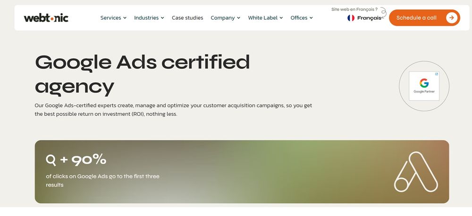
Task: Click the French flag icon
Action: click(351, 18)
